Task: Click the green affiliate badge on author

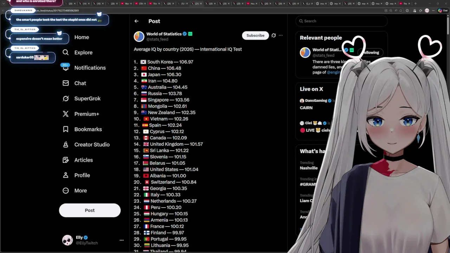Action: [190, 34]
